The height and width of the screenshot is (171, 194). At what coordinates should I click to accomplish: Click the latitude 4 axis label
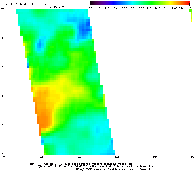coord(2,96)
